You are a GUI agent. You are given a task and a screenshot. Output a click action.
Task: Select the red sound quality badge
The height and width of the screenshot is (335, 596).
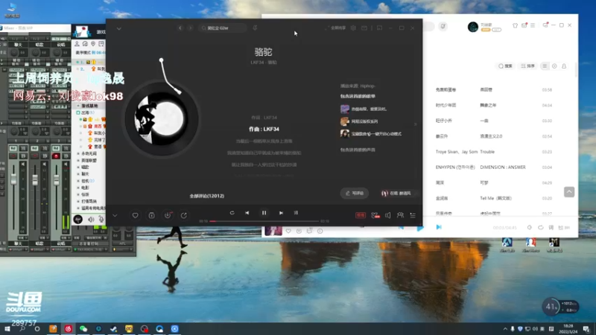click(361, 215)
